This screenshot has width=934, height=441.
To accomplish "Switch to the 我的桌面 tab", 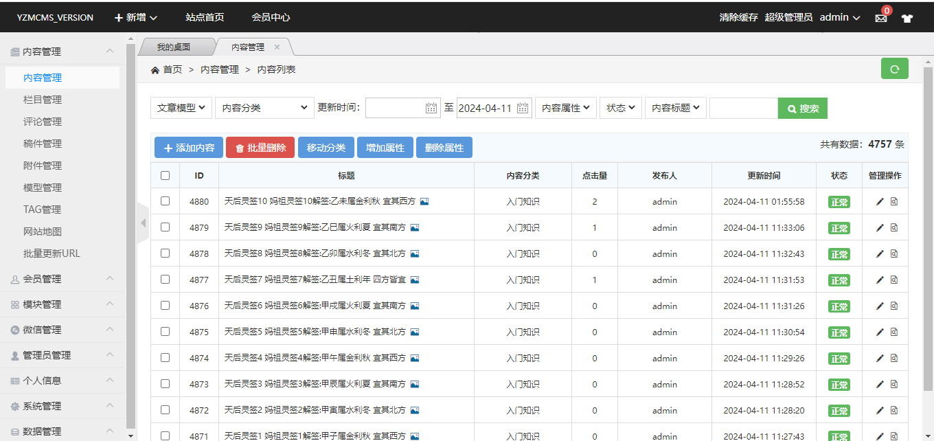I will pyautogui.click(x=173, y=47).
